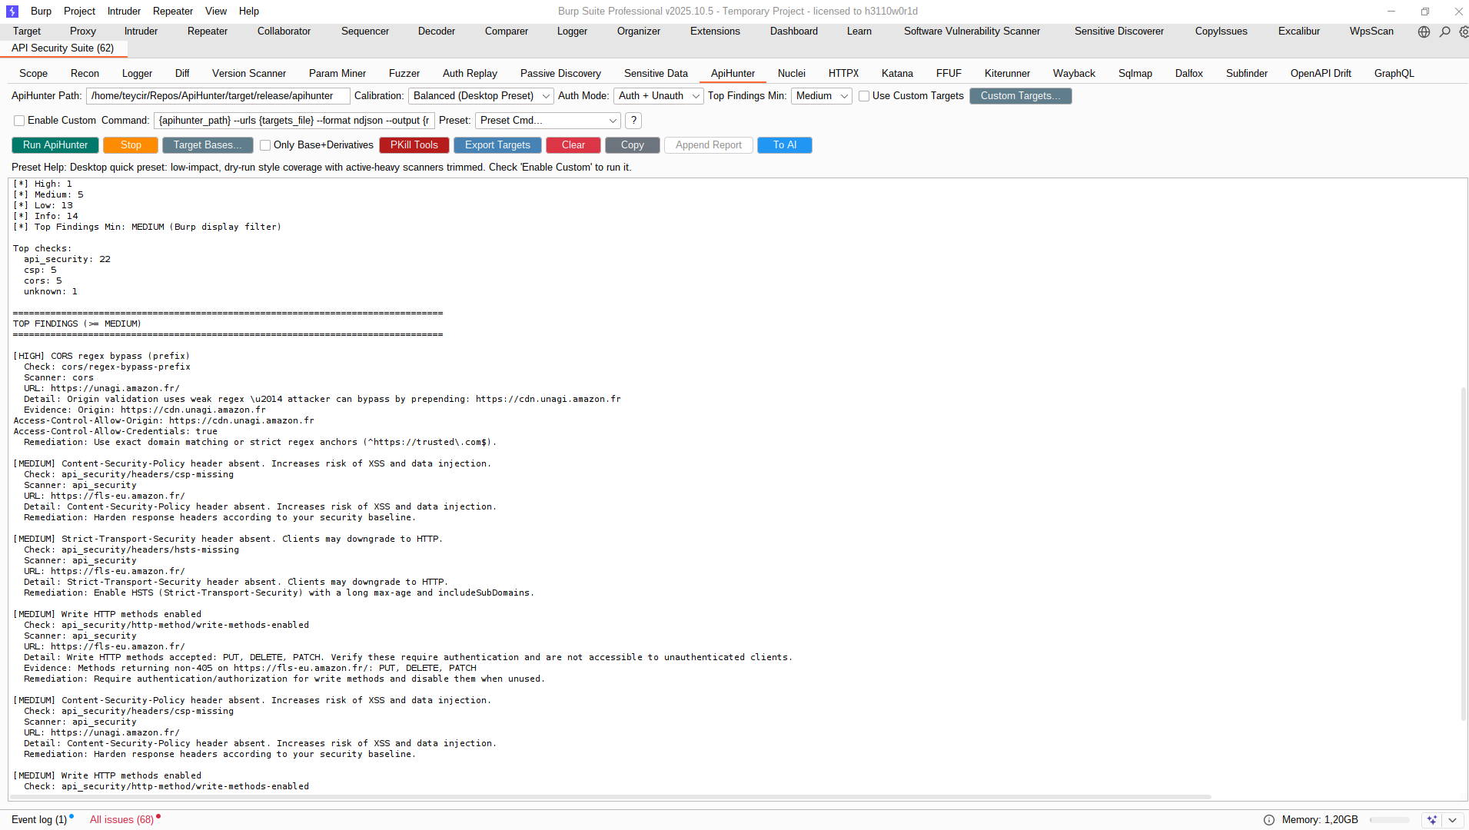Click the red Clear button

point(573,145)
